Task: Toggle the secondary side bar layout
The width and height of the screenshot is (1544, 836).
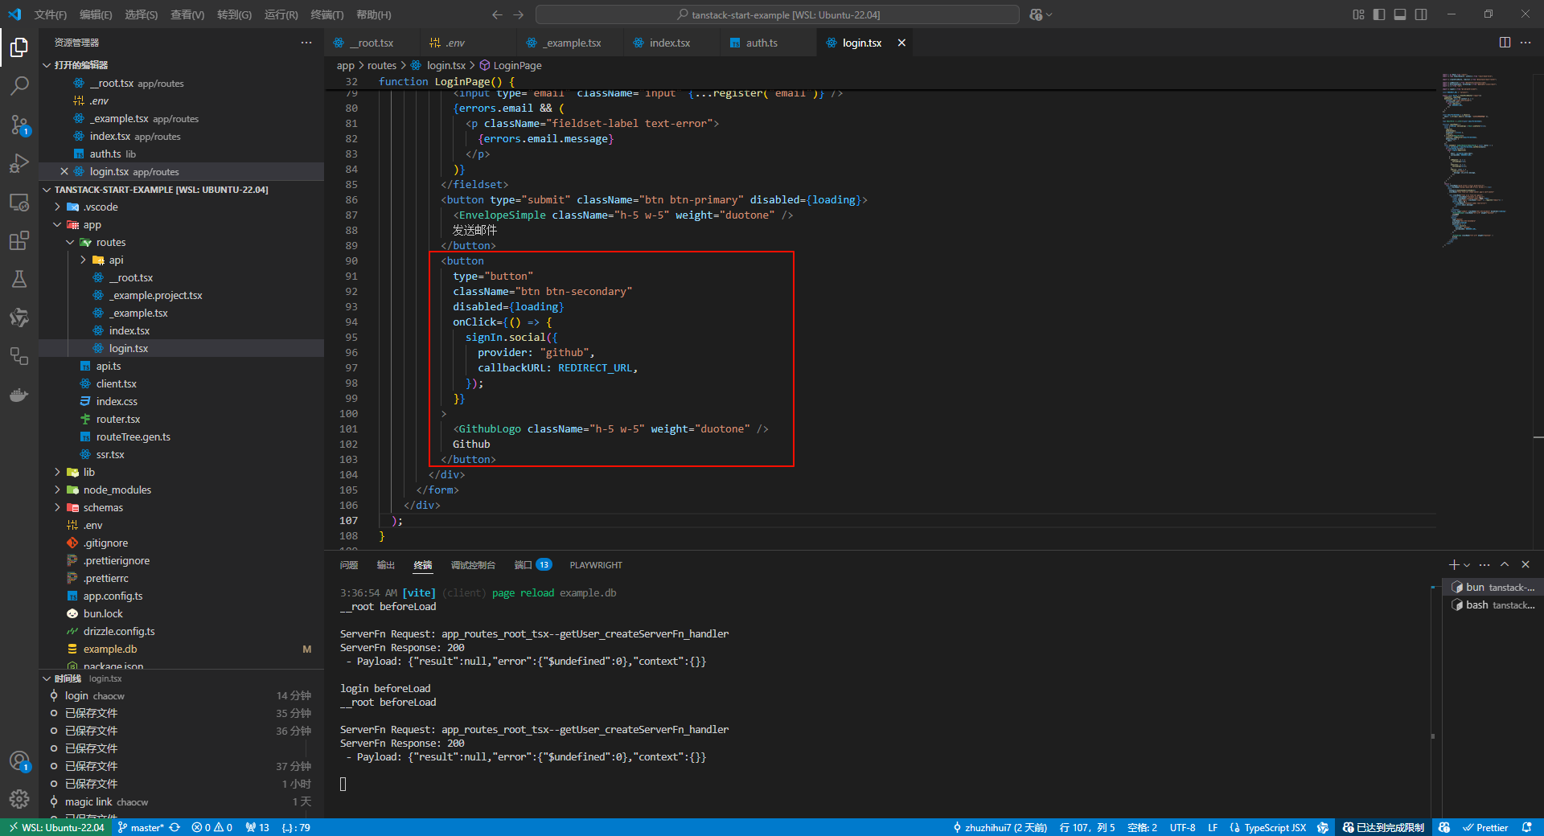Action: pyautogui.click(x=1421, y=14)
